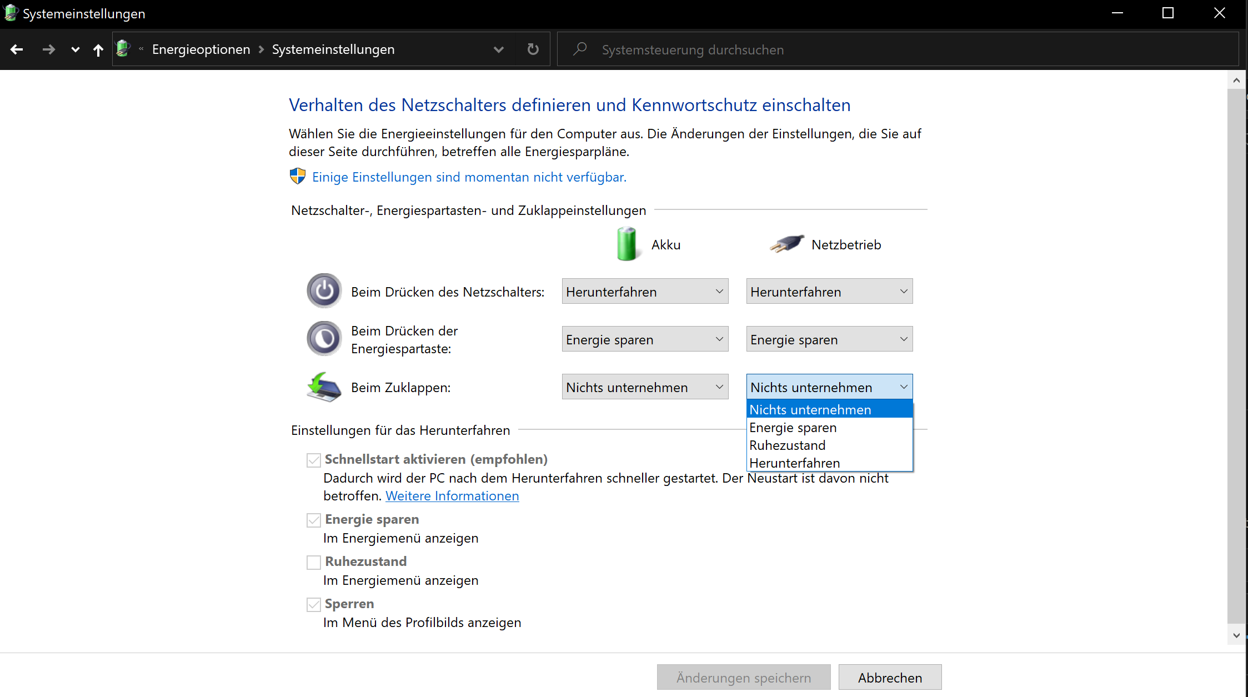Click the power button icon
Viewport: 1248px width, 697px height.
point(324,291)
